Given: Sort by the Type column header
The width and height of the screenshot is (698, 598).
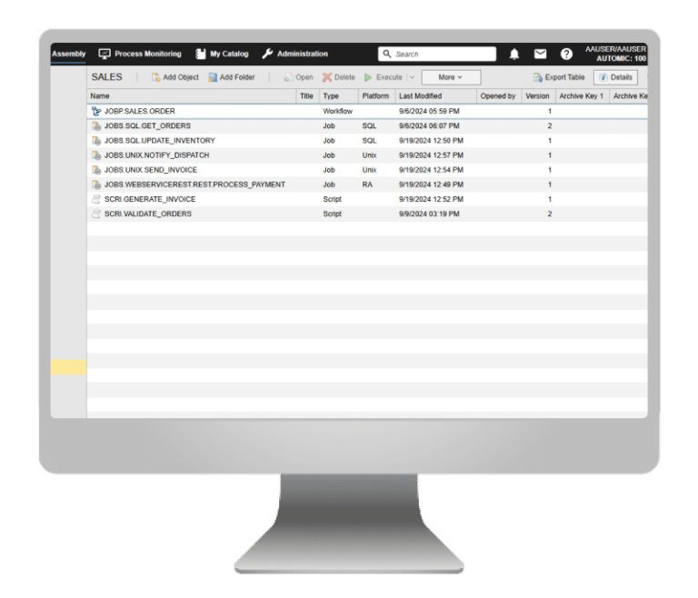Looking at the screenshot, I should 339,96.
